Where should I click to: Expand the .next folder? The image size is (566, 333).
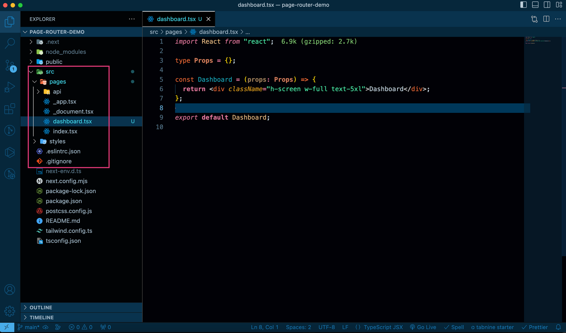[82, 42]
